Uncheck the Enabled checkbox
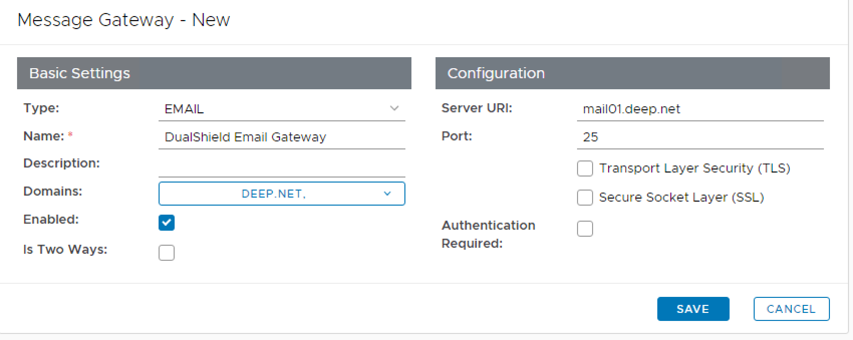 click(x=167, y=223)
